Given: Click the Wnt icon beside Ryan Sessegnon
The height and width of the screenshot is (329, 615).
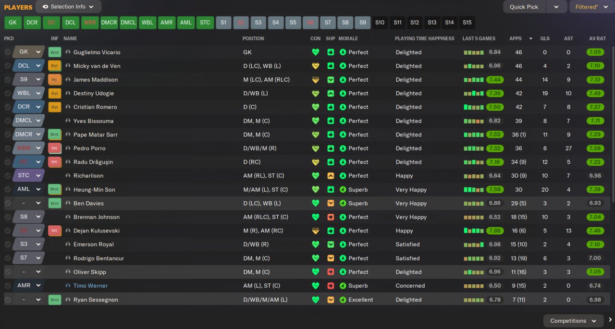Looking at the screenshot, I should pyautogui.click(x=55, y=300).
